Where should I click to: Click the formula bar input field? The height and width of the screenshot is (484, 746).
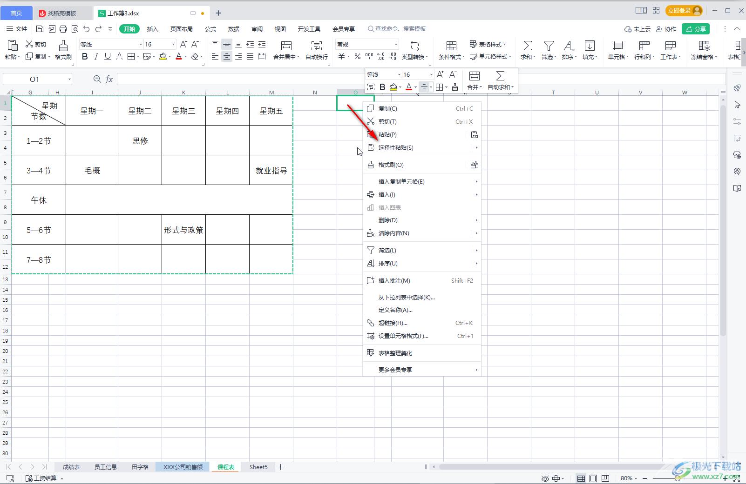coord(421,79)
